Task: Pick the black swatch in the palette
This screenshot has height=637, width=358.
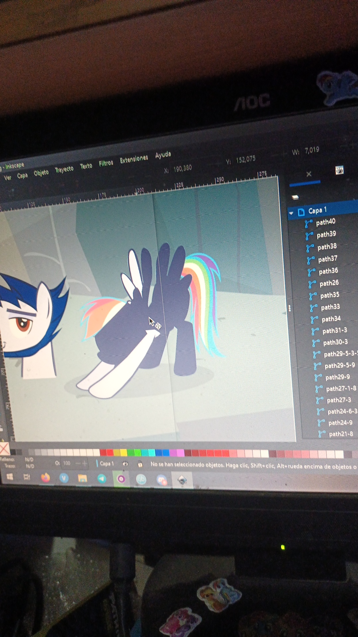Action: [x=13, y=452]
